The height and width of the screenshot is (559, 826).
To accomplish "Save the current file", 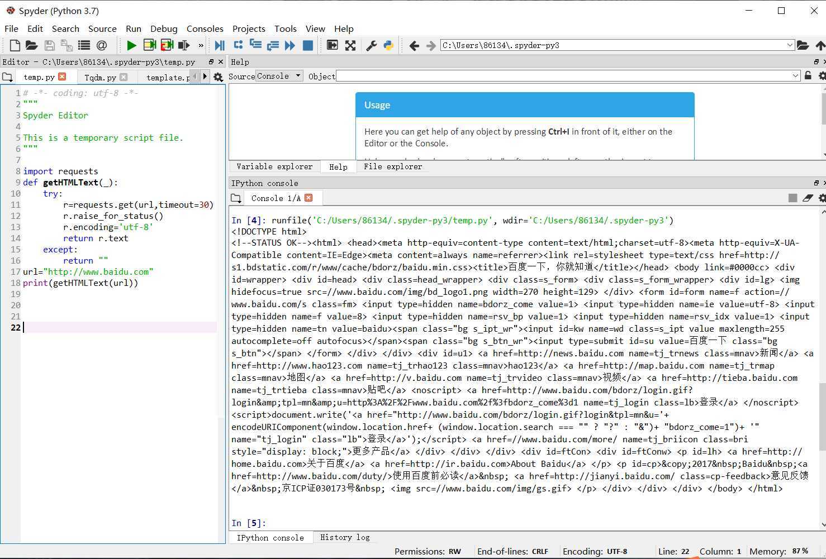I will tap(49, 45).
